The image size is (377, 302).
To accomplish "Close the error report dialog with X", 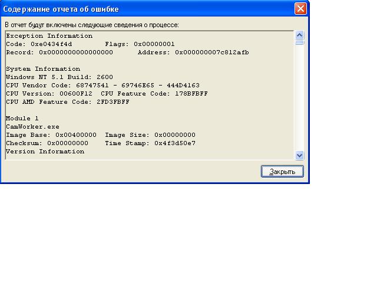I will tap(300, 9).
